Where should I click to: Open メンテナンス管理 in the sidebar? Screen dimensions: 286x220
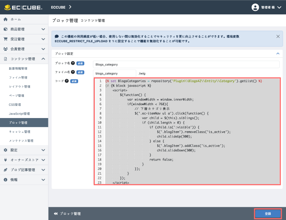coord(21,141)
